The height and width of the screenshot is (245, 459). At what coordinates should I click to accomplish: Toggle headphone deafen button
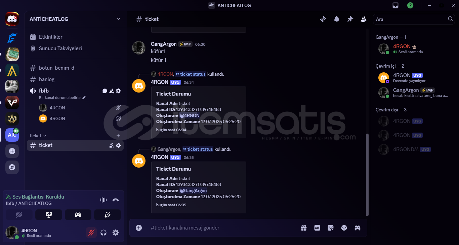coord(103,233)
